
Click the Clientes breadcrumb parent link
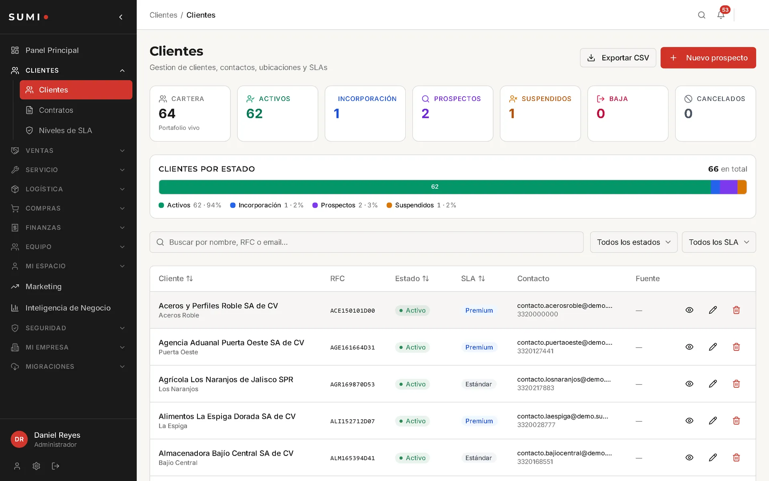[x=163, y=15]
